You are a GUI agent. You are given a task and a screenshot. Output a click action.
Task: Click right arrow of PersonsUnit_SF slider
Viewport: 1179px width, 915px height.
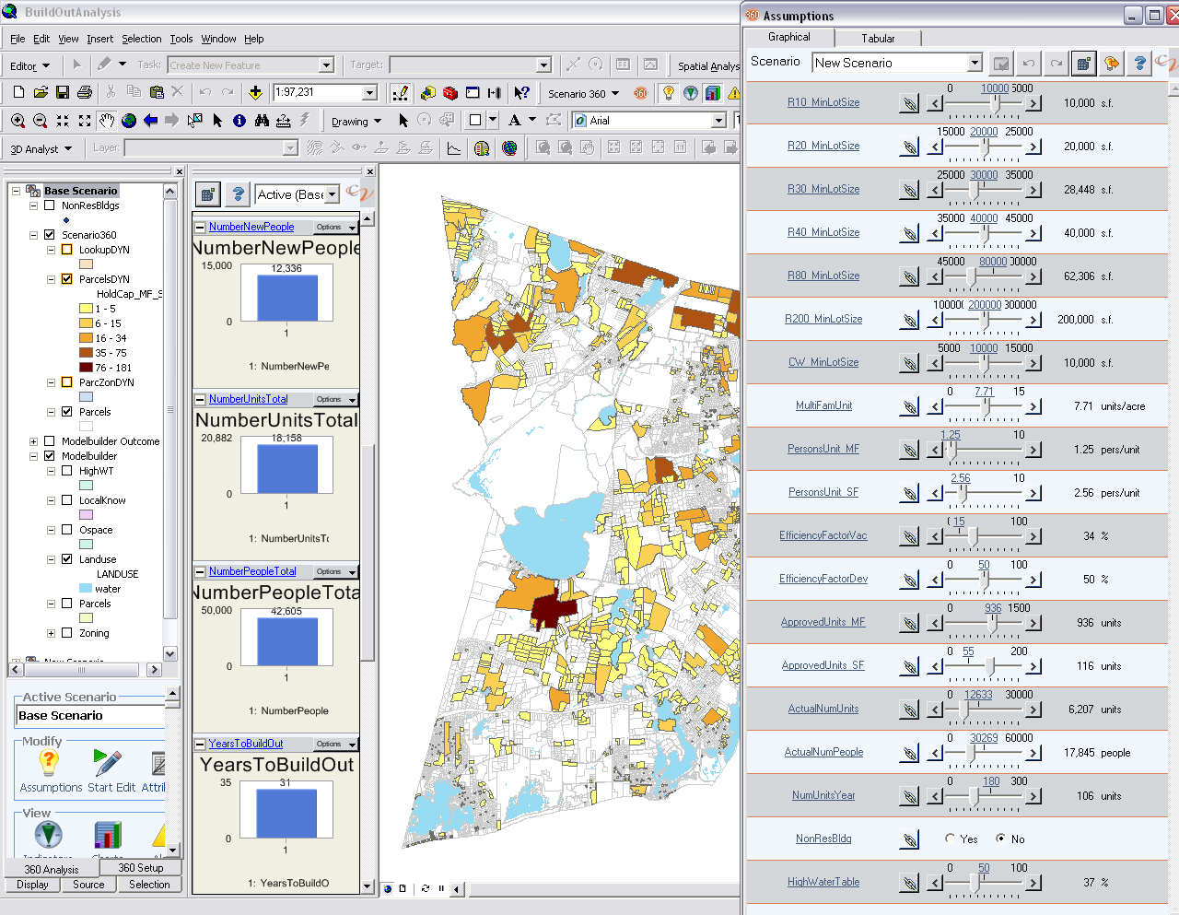[x=1033, y=493]
